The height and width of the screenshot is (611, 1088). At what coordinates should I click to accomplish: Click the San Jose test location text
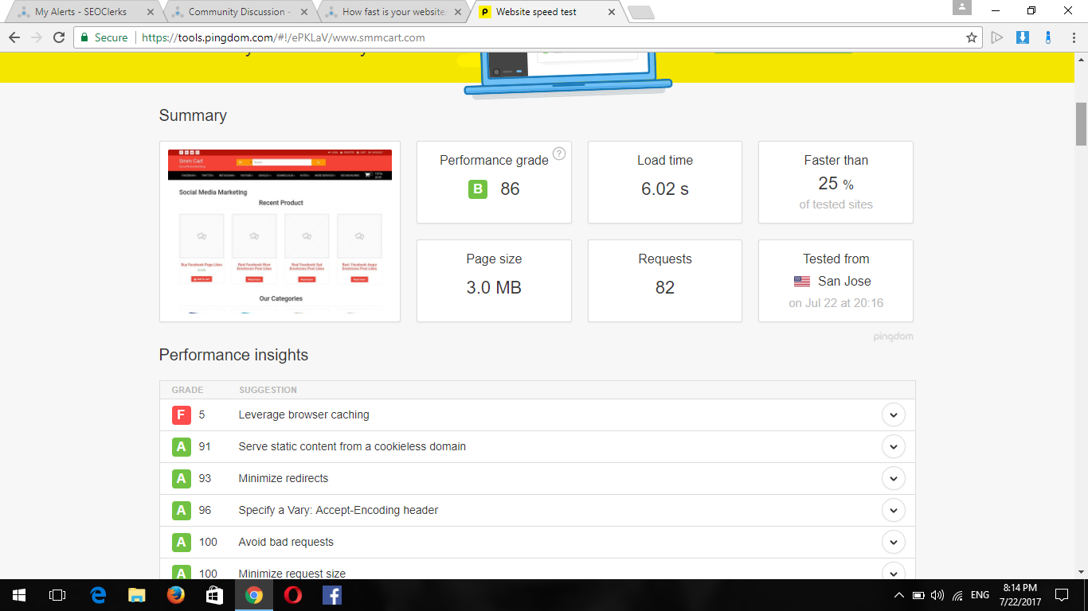[844, 281]
